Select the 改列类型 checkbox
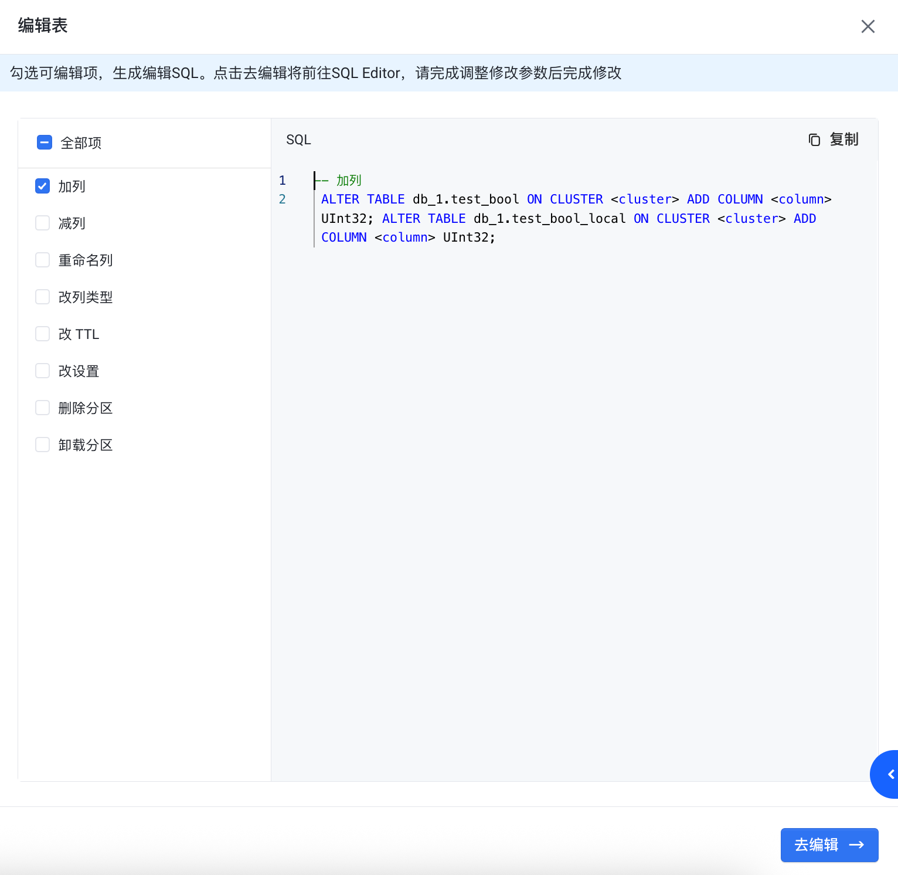Image resolution: width=898 pixels, height=875 pixels. [x=43, y=297]
